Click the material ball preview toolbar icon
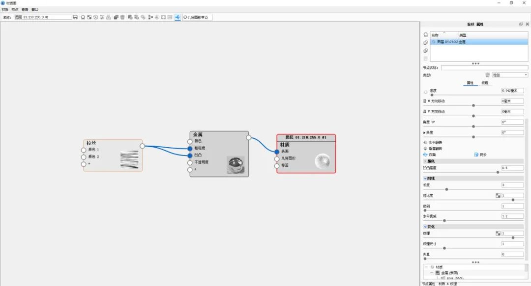Image resolution: width=531 pixels, height=286 pixels. tap(83, 17)
